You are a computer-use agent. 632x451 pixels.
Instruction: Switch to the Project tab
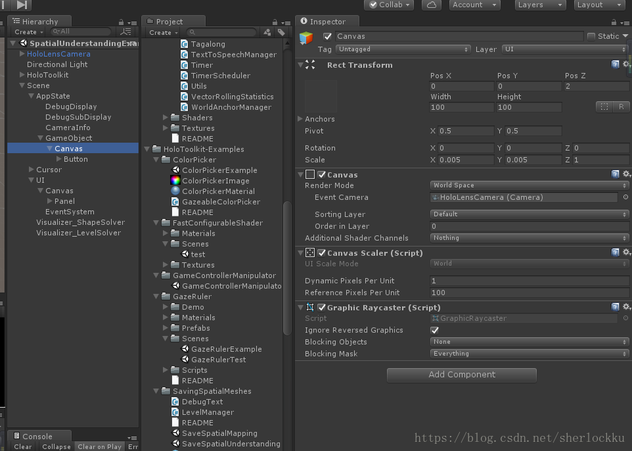[x=173, y=22]
